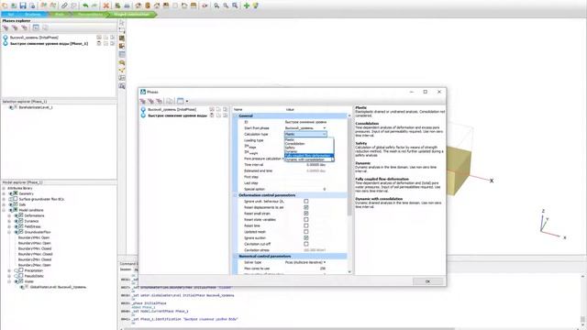Screen dimensions: 587x330
Task: Switch to the Structures mode tab
Action: 33,15
